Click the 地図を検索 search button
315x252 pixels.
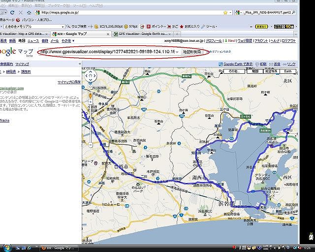[191, 52]
